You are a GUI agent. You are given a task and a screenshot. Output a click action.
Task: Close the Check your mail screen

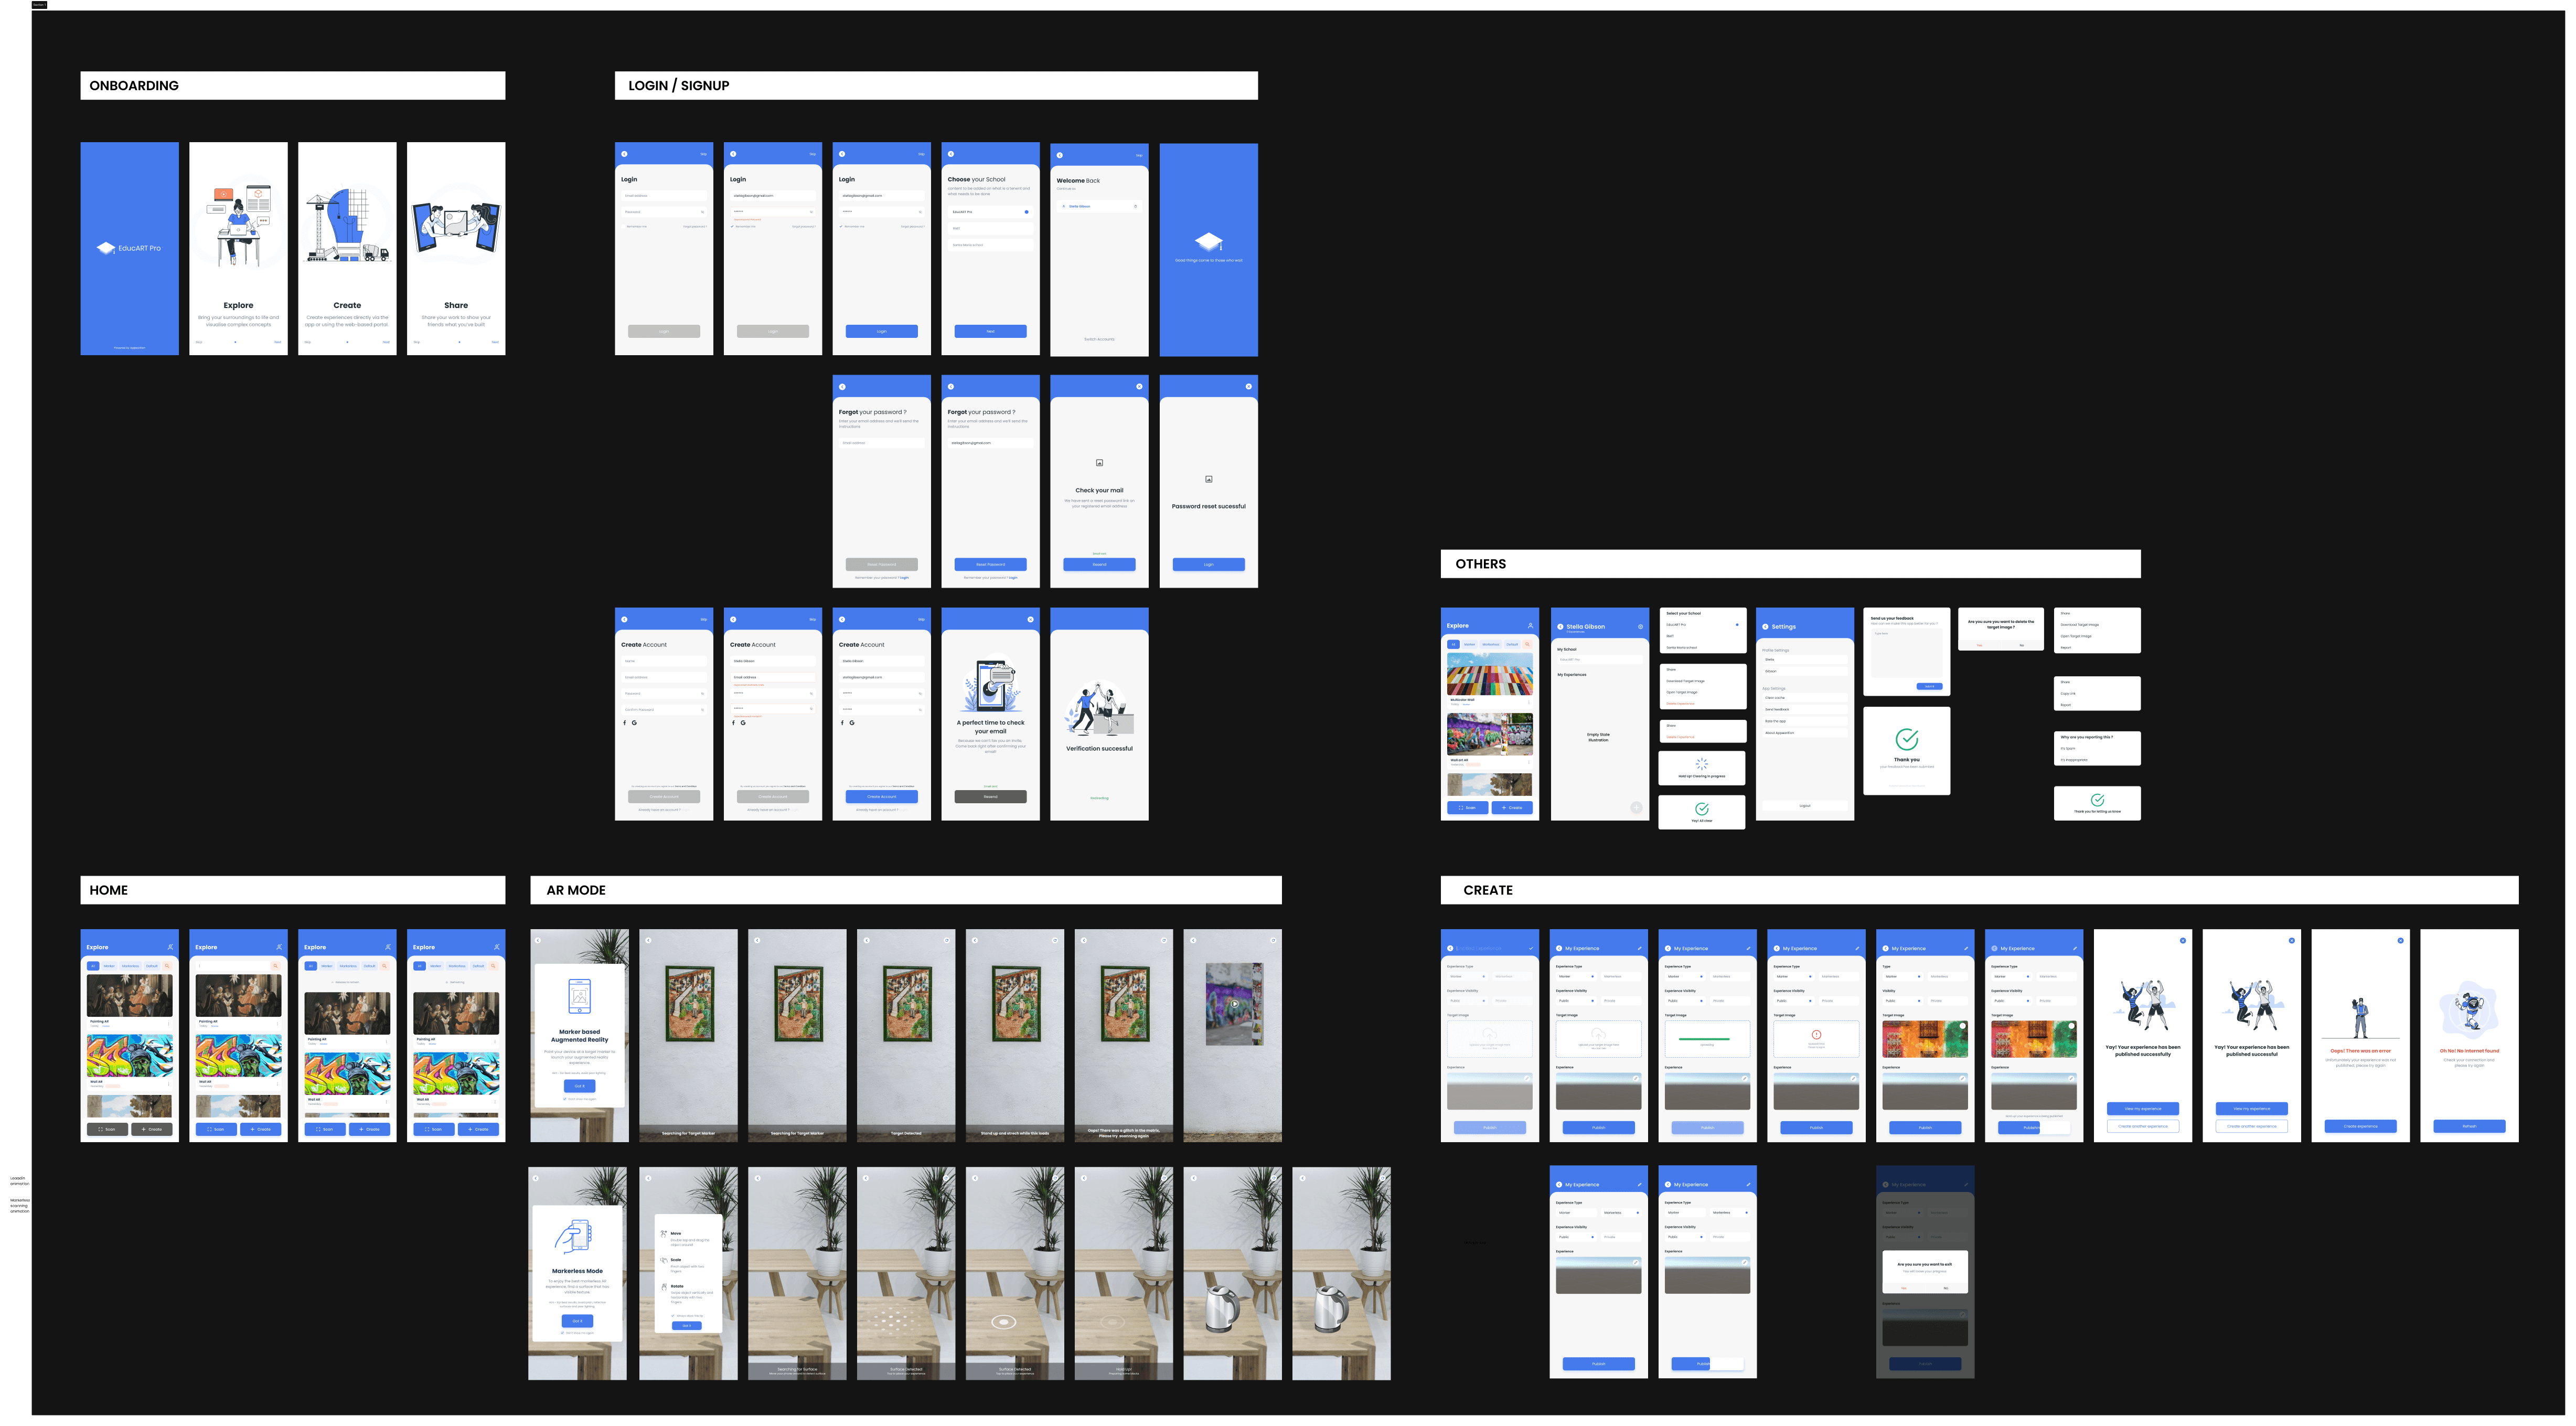click(x=1139, y=387)
